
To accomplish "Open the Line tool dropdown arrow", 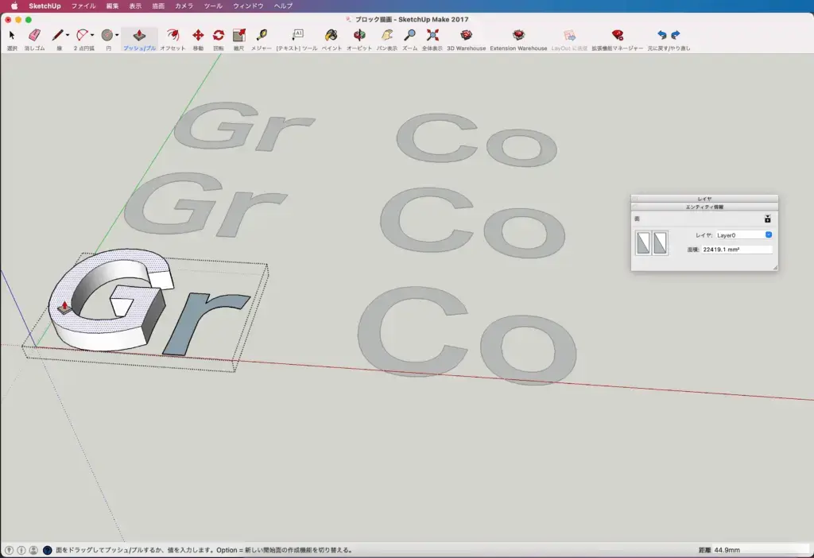I will [x=68, y=35].
